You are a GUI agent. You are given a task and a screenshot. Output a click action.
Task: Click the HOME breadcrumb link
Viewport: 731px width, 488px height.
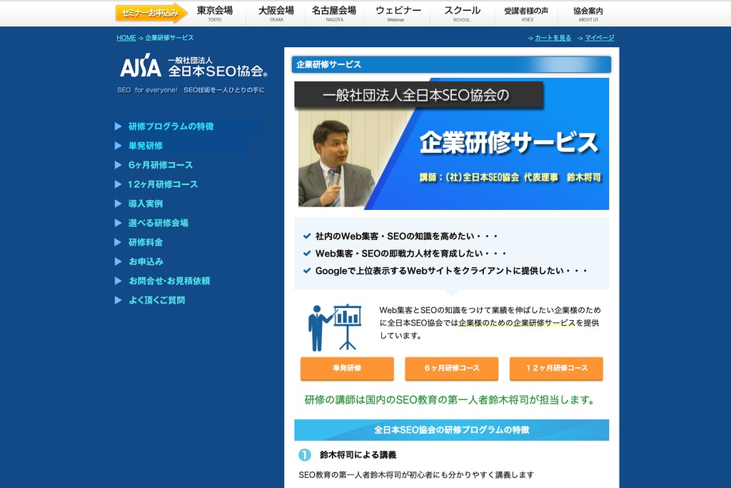point(126,38)
